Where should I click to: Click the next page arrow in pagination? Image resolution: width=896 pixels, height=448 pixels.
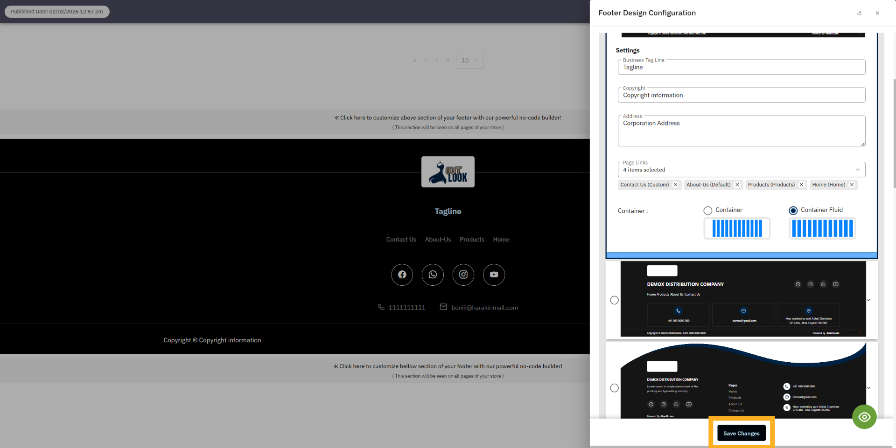(x=436, y=60)
